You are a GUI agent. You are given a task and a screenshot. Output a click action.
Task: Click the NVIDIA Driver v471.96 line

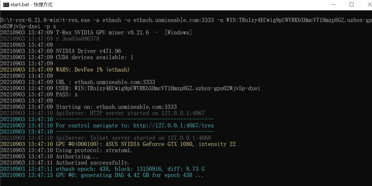coord(88,51)
